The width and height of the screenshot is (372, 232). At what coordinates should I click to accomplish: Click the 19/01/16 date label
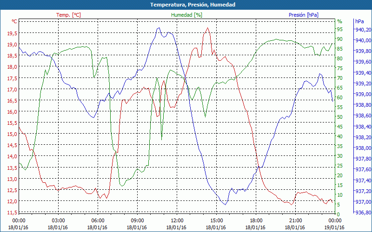334,227
